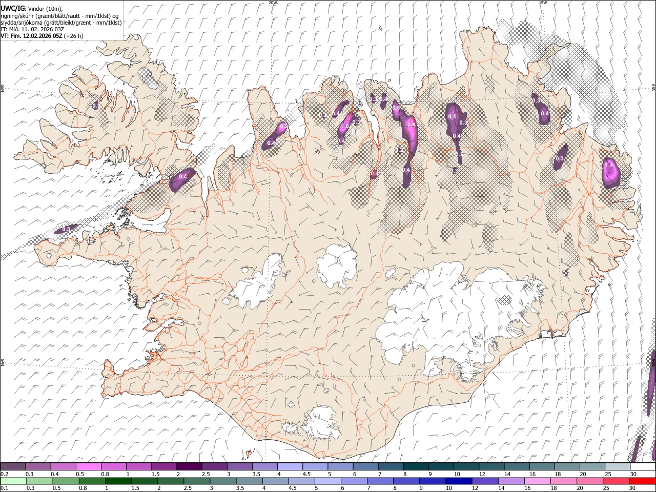The image size is (656, 492).
Task: Click the darkest purple 2 swatch in top legend row
Action: (189, 467)
